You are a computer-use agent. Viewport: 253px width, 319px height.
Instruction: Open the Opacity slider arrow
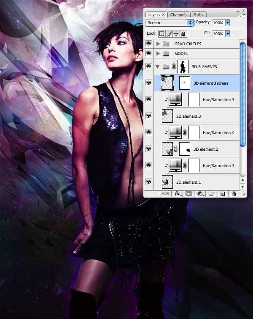pyautogui.click(x=228, y=22)
